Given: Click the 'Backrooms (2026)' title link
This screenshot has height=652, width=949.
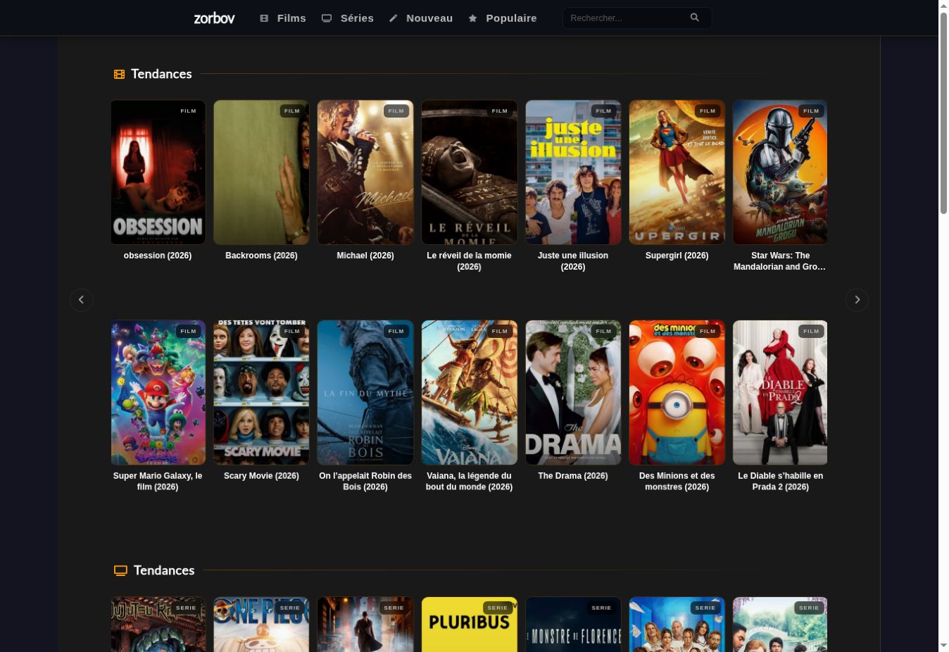Looking at the screenshot, I should 261,256.
